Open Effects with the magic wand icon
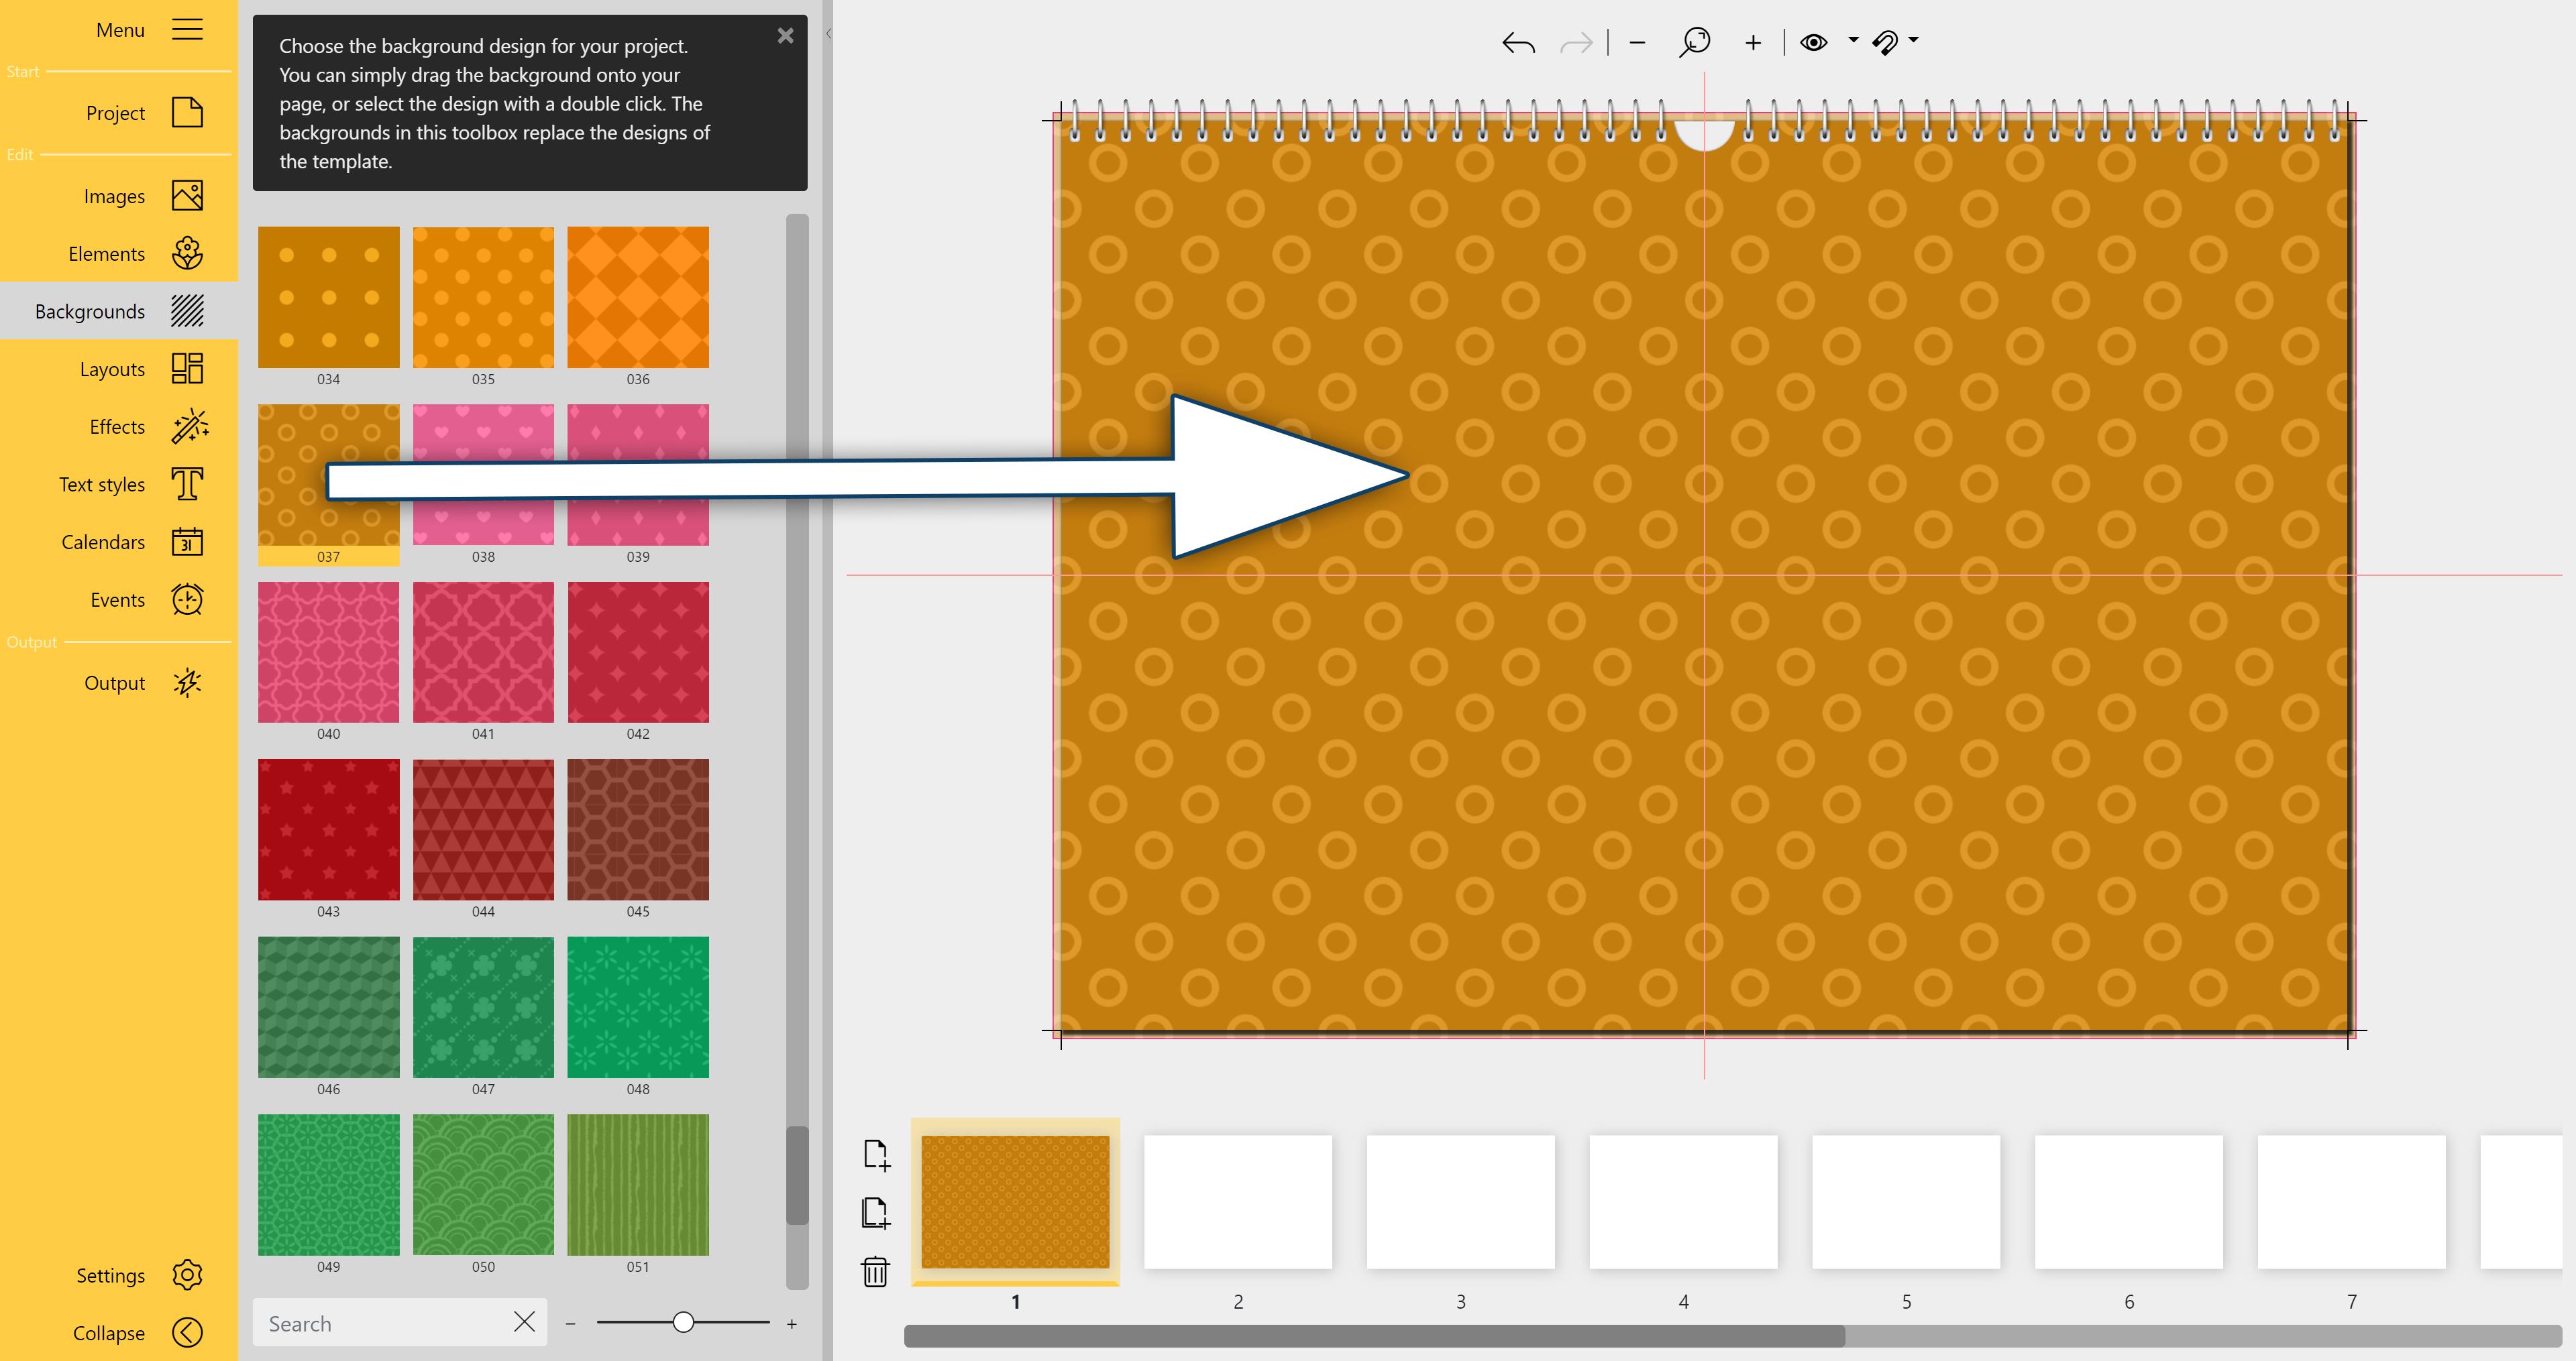2576x1361 pixels. [x=188, y=426]
